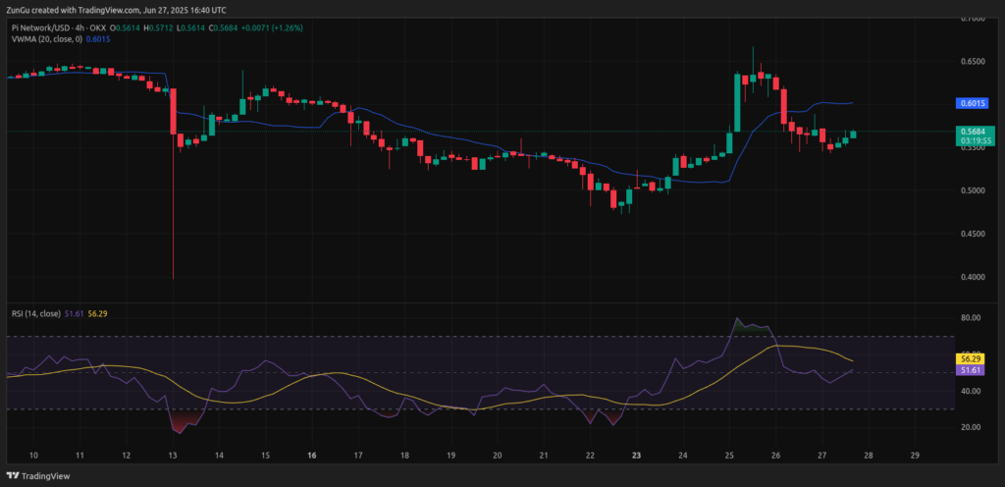Screen dimensions: 1005x487
Task: Click the date label 12 on the time axis
Action: click(127, 455)
